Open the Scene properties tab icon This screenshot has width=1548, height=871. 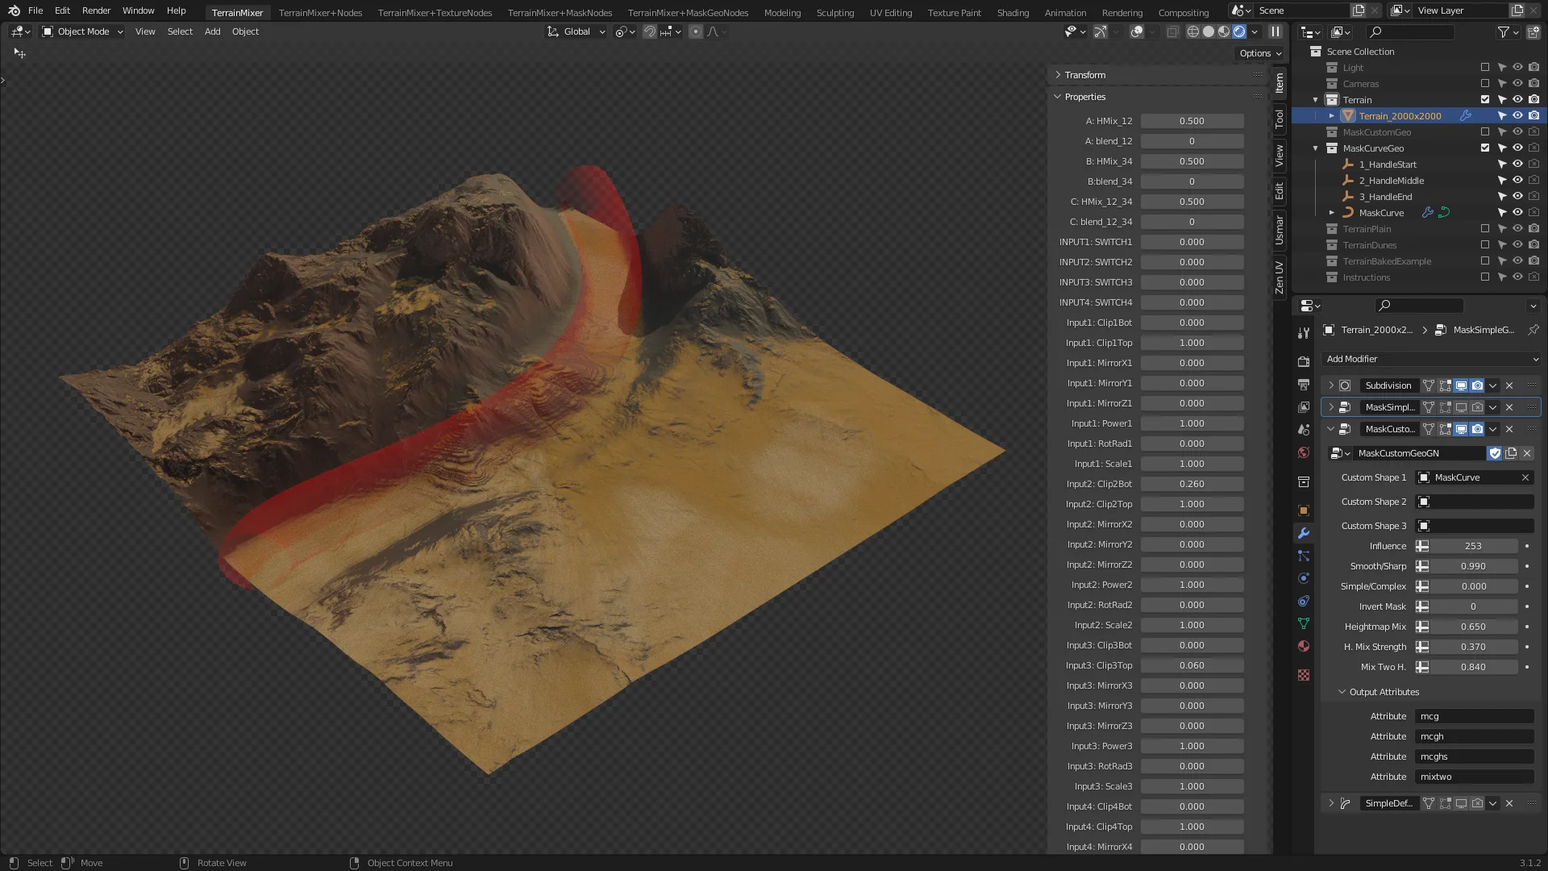click(x=1304, y=430)
